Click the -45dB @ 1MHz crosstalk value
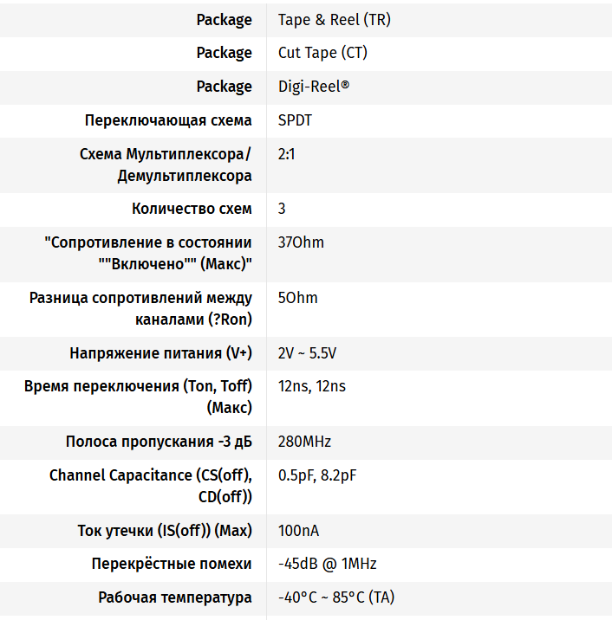The width and height of the screenshot is (612, 620). [327, 564]
